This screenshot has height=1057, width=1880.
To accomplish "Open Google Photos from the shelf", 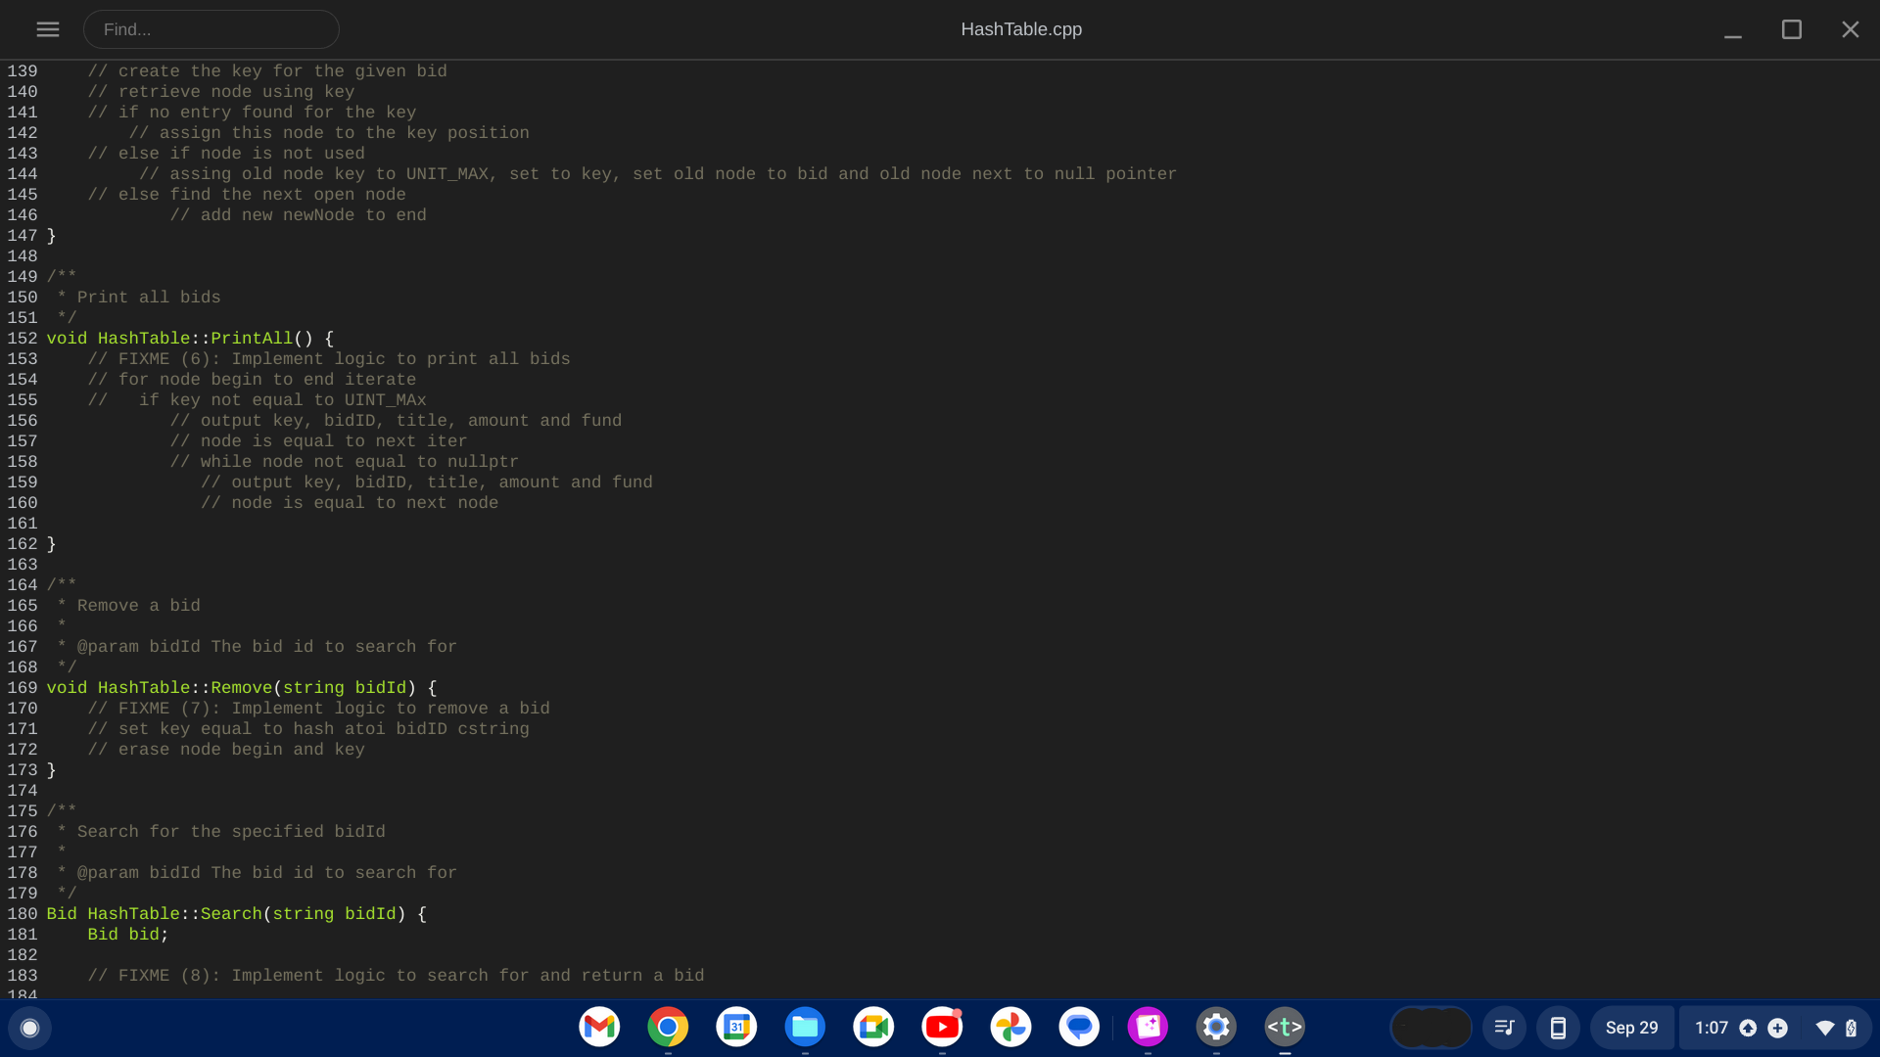I will click(1010, 1028).
